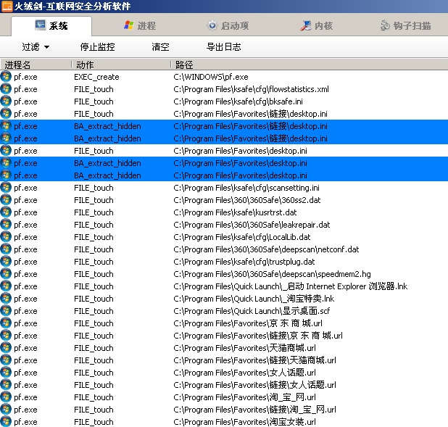Switch to the 内核 tab
448x427 pixels.
tap(317, 25)
